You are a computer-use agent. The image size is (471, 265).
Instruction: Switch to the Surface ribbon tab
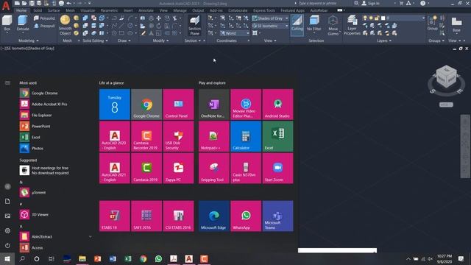click(x=54, y=10)
